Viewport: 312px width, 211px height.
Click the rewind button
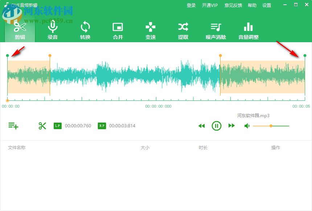coord(202,126)
